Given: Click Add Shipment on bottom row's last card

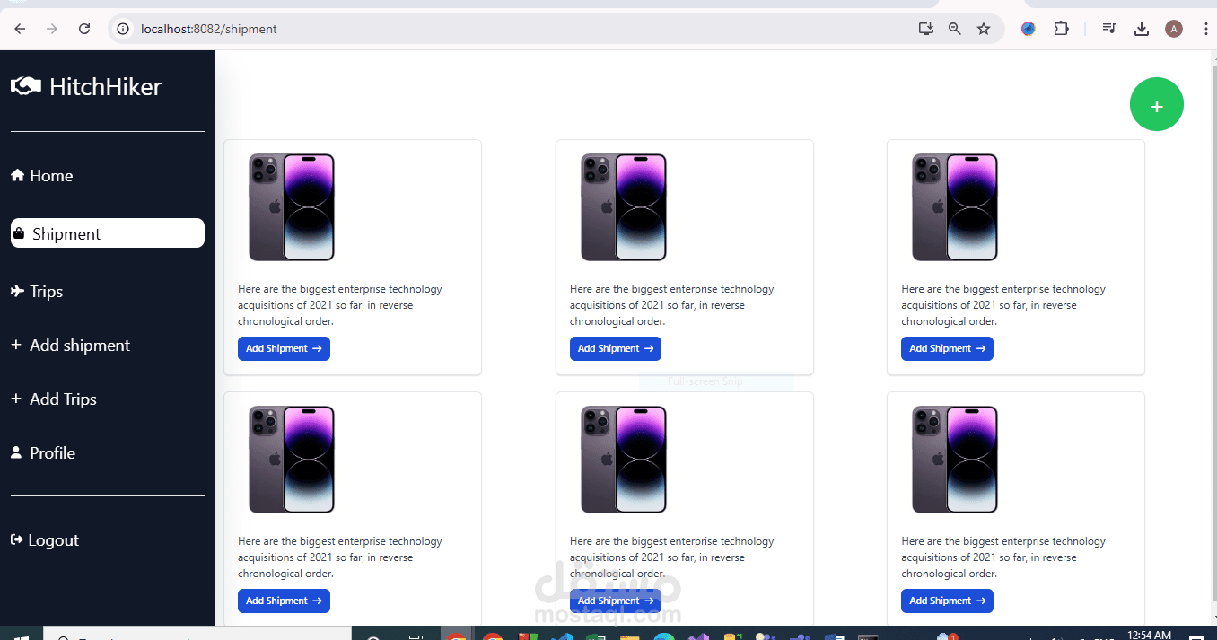Looking at the screenshot, I should (x=947, y=601).
